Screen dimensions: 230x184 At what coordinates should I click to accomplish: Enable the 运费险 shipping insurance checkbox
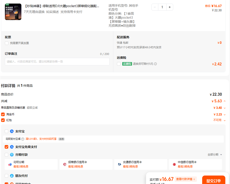coord(119,64)
